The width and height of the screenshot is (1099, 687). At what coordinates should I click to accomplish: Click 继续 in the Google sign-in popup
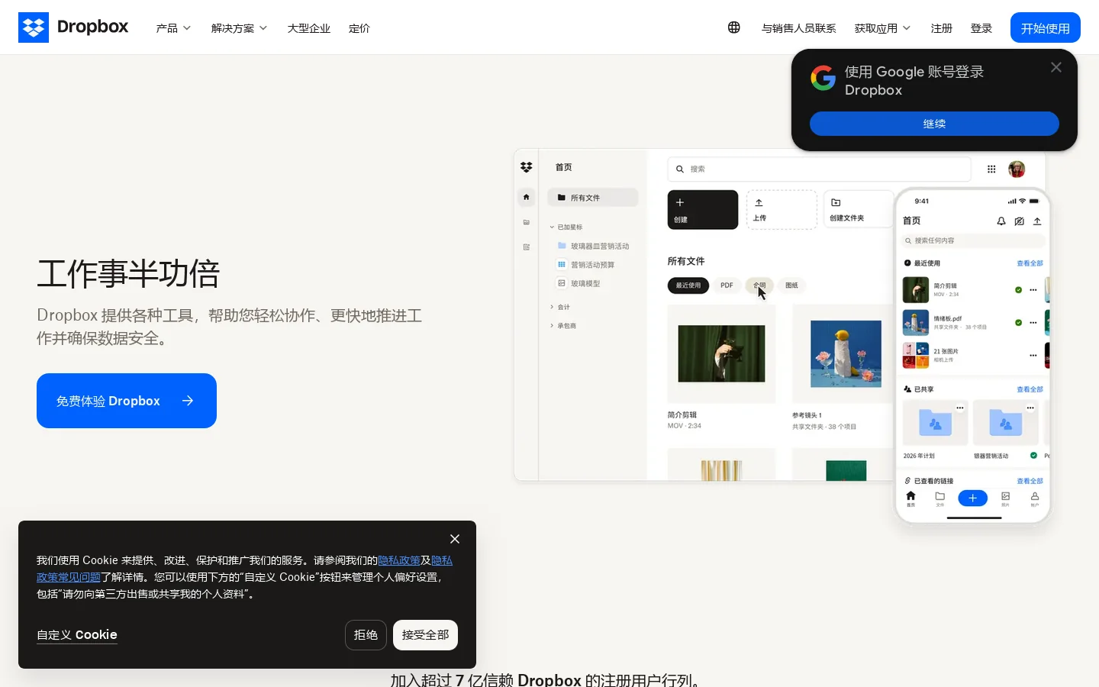[934, 124]
